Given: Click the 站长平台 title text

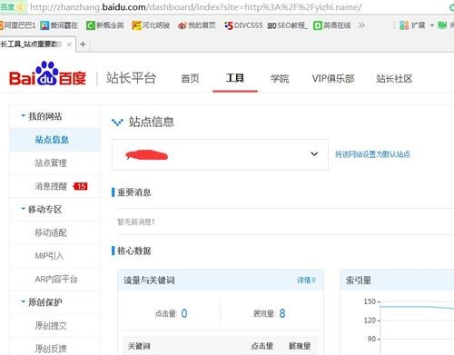Looking at the screenshot, I should click(131, 78).
